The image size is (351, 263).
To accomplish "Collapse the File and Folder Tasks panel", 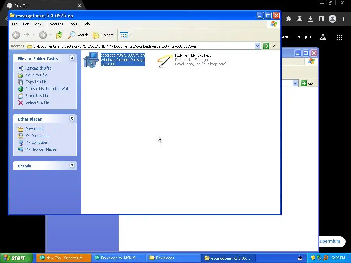I will [72, 58].
